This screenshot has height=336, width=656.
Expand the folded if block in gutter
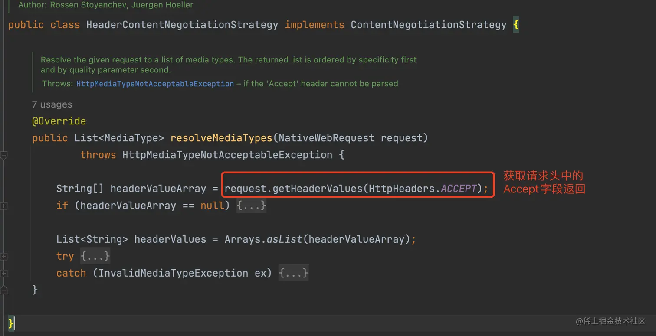tap(3, 206)
